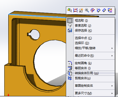Click the circle sketch relation icon
This screenshot has width=118, height=97.
click(x=93, y=10)
